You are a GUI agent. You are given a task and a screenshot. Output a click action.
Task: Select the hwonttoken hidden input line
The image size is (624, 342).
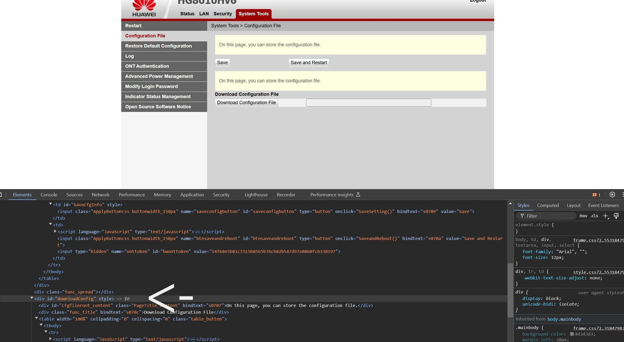tap(199, 251)
